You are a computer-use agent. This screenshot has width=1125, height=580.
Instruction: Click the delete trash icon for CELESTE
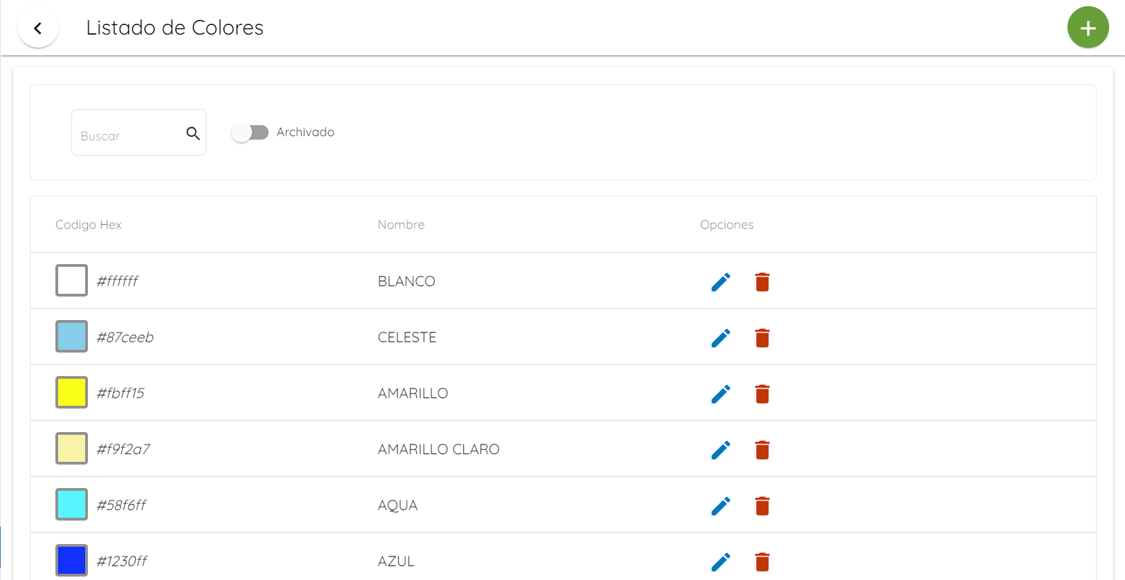(762, 338)
